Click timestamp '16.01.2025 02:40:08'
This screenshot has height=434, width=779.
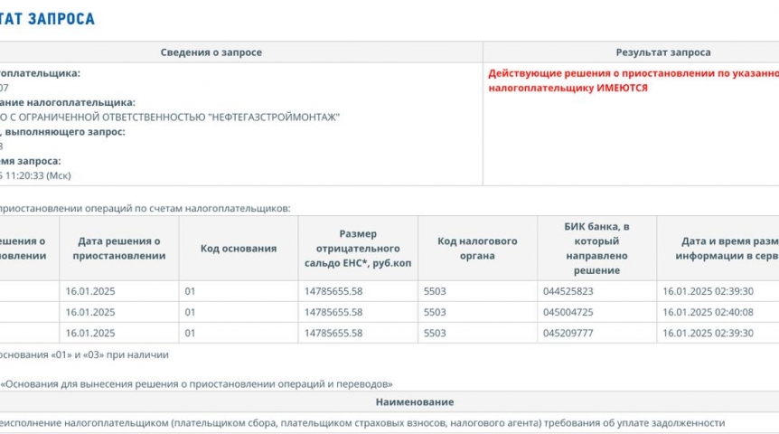tap(708, 312)
